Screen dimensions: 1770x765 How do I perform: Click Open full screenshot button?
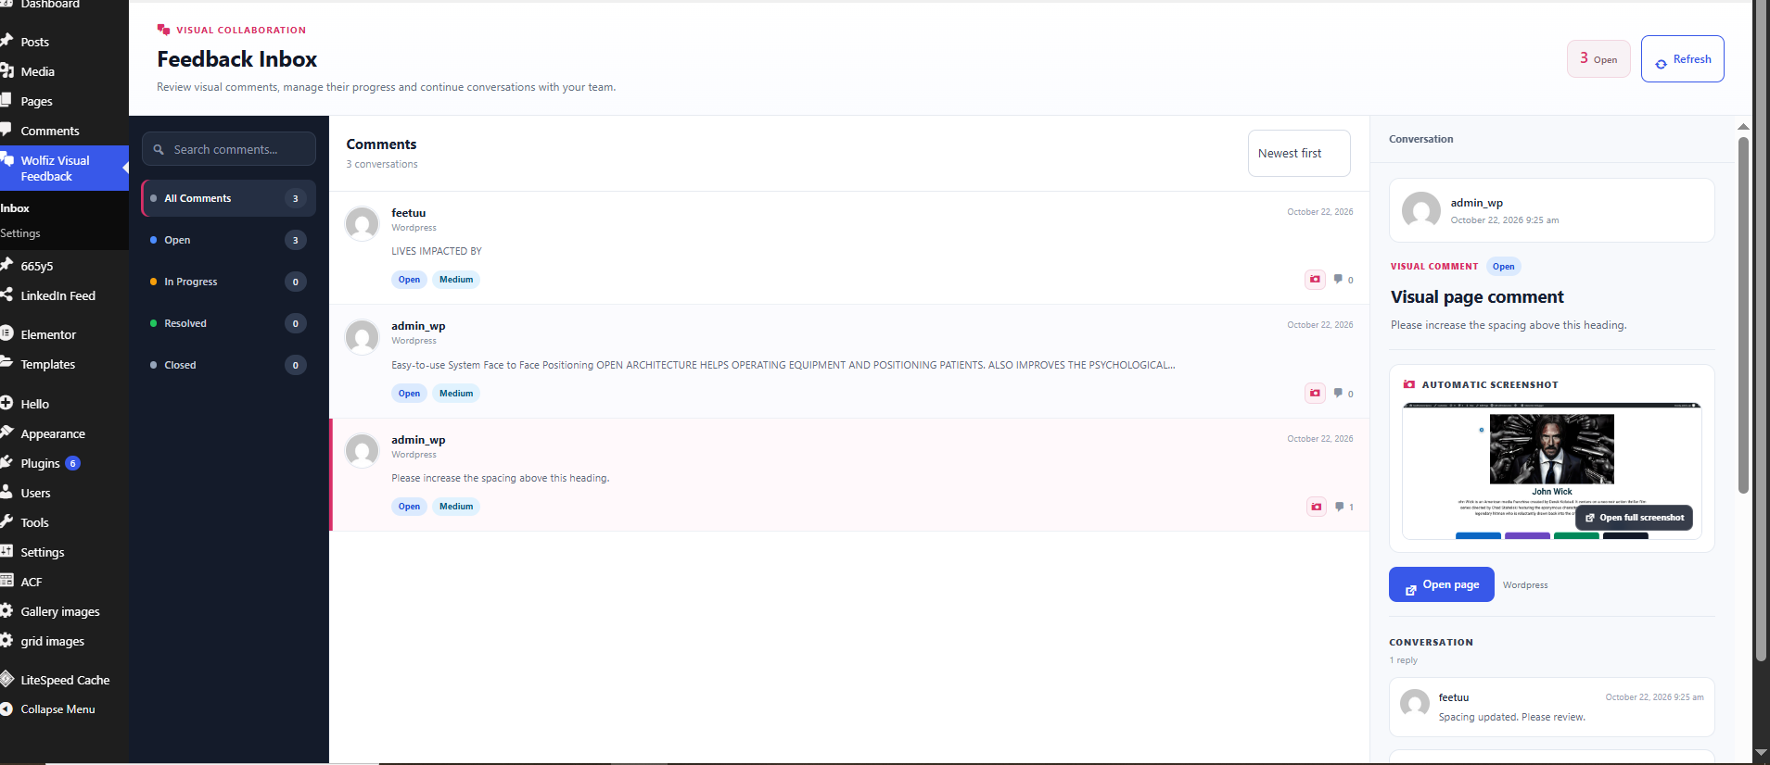(x=1634, y=518)
